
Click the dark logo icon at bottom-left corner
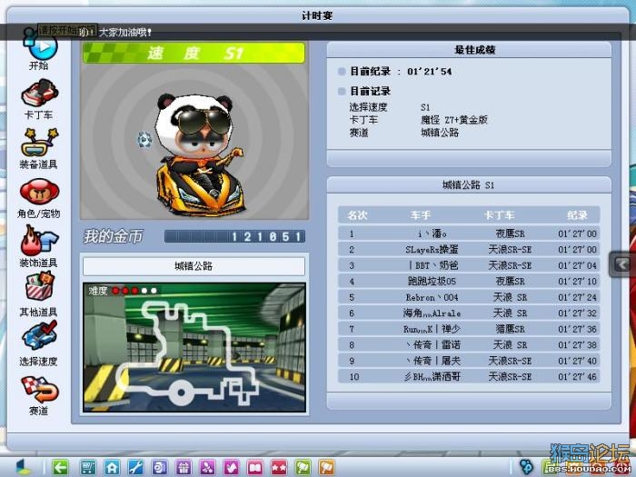pyautogui.click(x=23, y=466)
